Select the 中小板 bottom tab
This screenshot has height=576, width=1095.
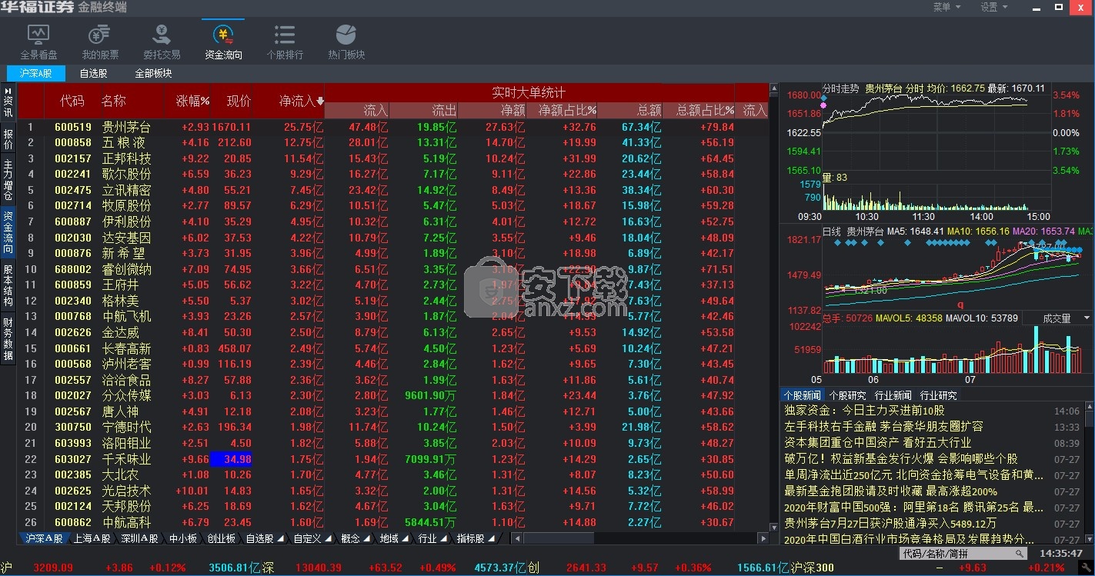(183, 538)
